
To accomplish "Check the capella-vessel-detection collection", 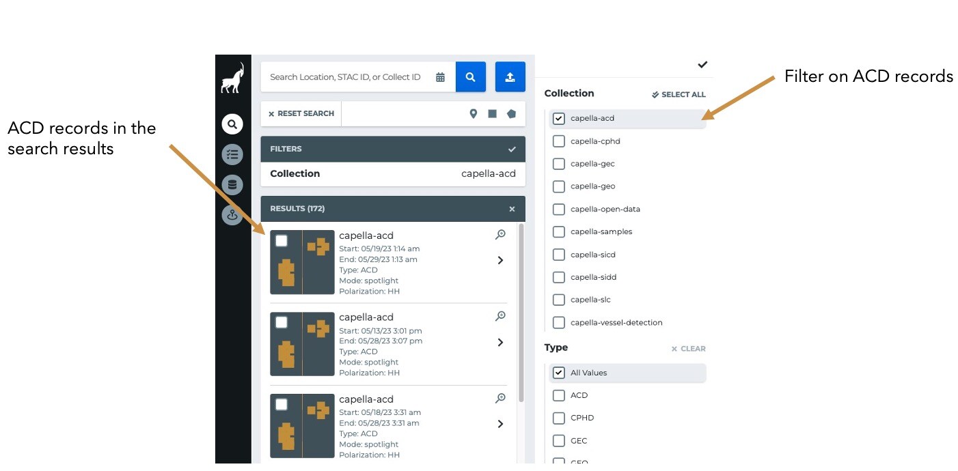I will pos(559,322).
